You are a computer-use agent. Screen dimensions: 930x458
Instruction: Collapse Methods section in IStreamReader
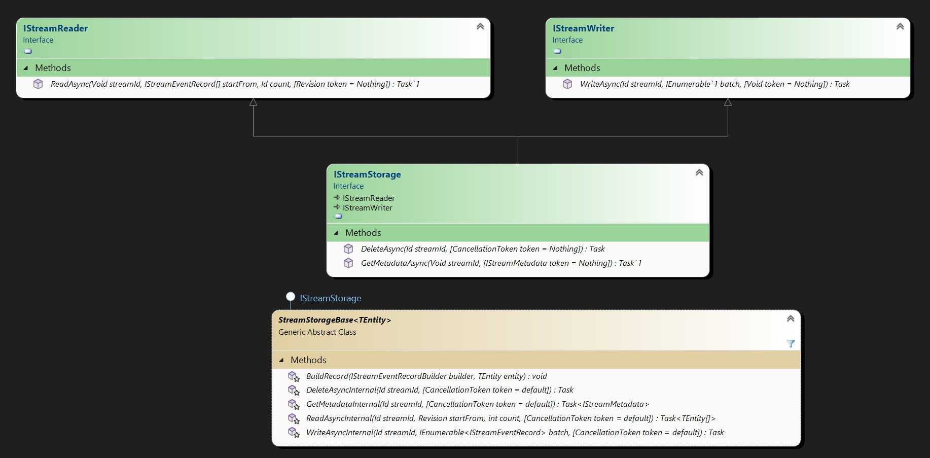(x=26, y=68)
